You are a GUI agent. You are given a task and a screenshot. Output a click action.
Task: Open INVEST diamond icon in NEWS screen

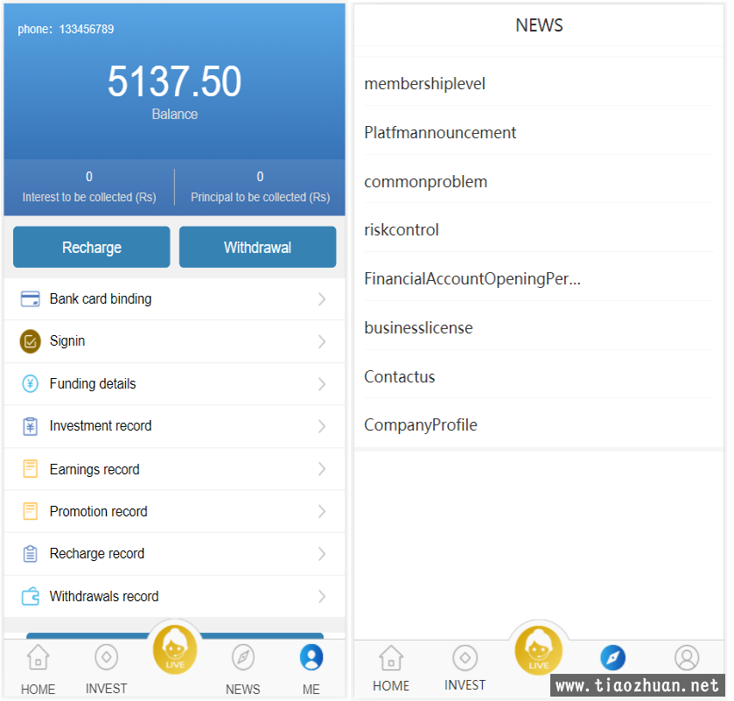465,658
